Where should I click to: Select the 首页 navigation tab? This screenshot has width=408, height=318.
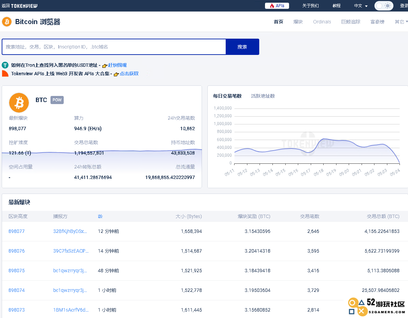pyautogui.click(x=278, y=22)
